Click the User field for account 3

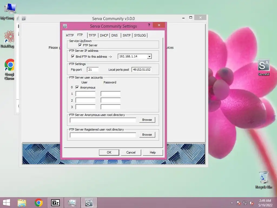point(85,107)
